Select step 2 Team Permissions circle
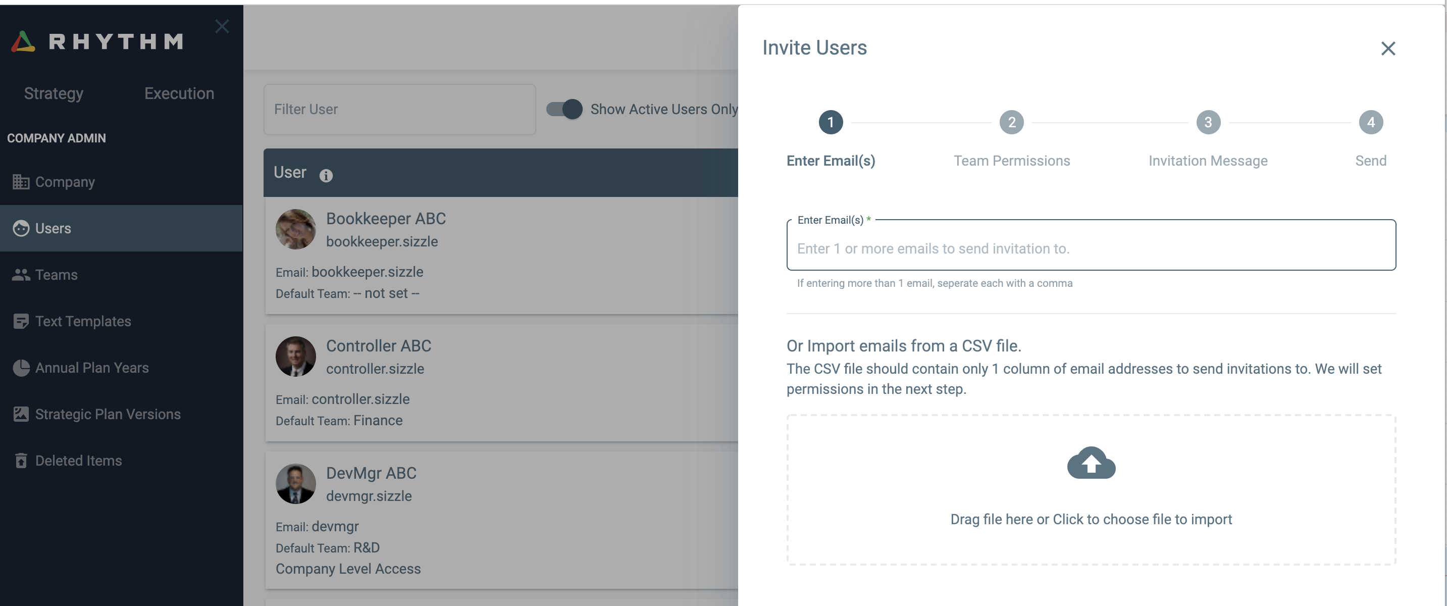 (1012, 122)
